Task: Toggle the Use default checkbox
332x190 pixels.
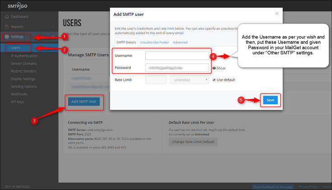Action: [x=214, y=80]
